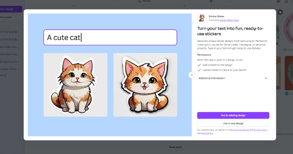Click the See all link in sidebar
The width and height of the screenshot is (293, 154).
[3, 75]
